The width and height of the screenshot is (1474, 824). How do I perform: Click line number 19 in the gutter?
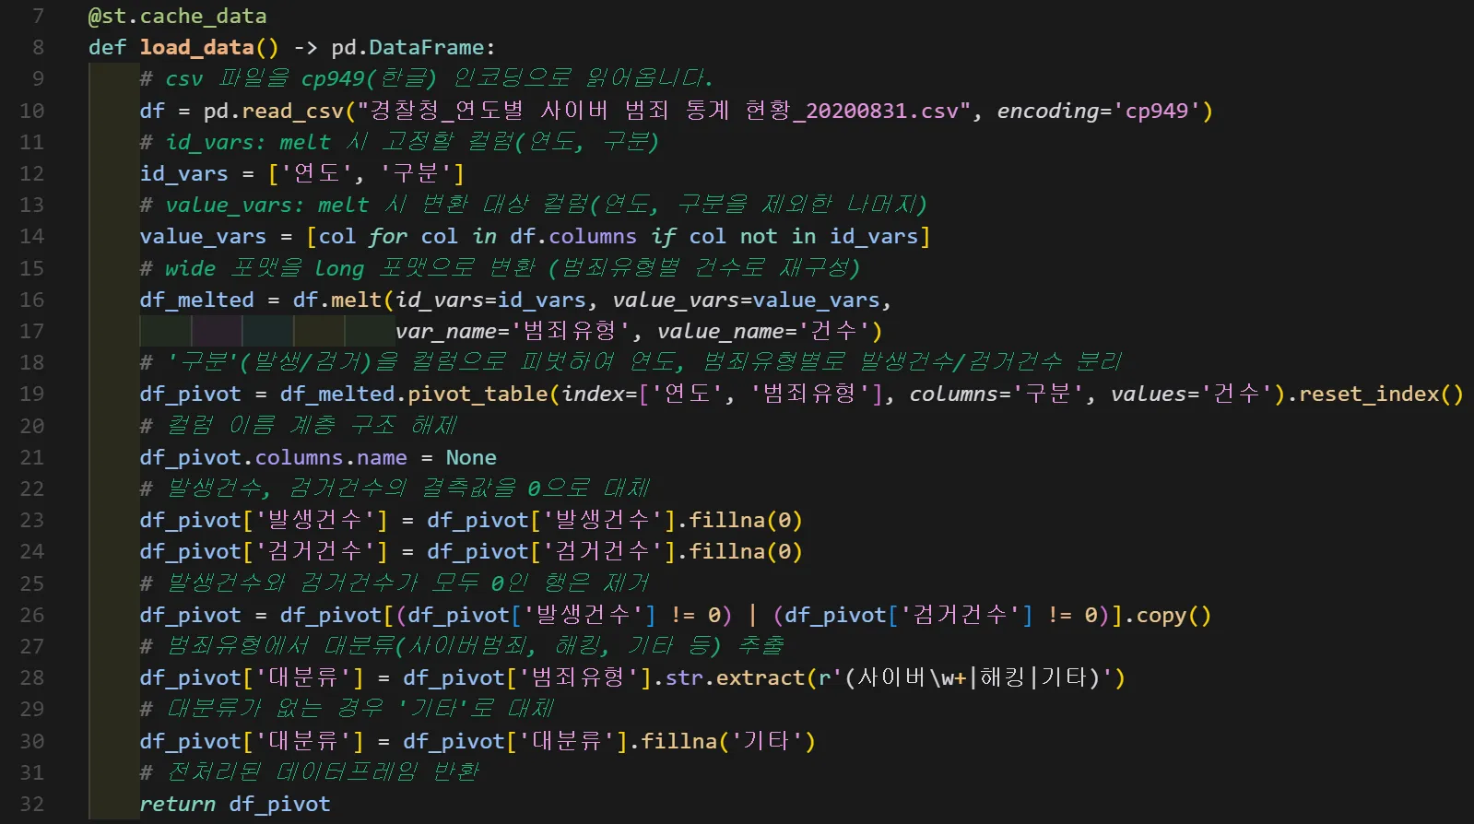(x=31, y=394)
